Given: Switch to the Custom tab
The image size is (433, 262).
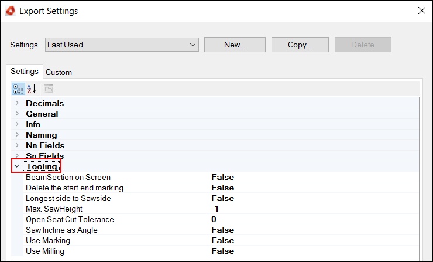Looking at the screenshot, I should click(59, 72).
